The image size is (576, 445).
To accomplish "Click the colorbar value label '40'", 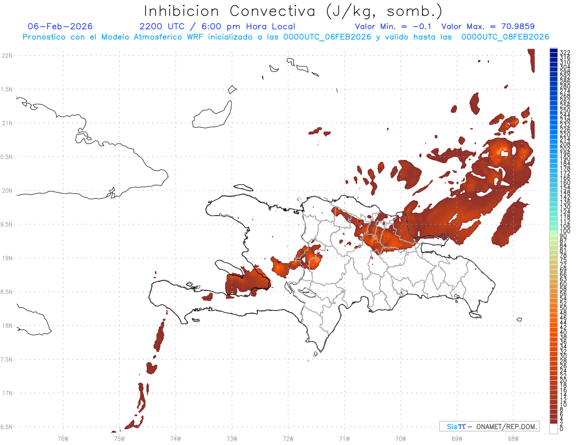I will [564, 332].
